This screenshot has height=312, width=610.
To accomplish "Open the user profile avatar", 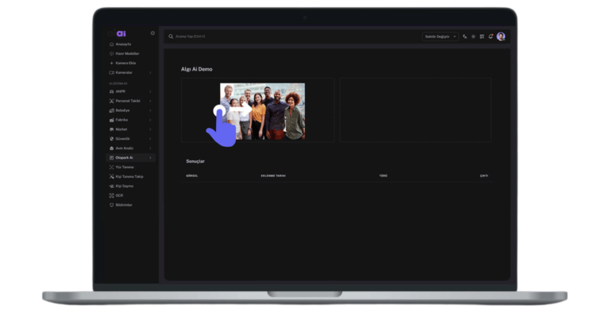I will tap(501, 37).
